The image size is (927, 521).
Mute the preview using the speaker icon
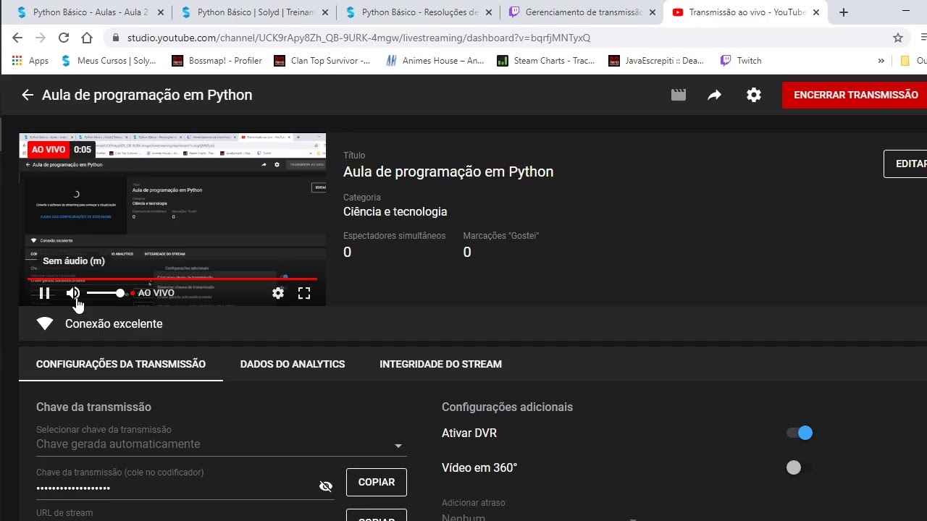coord(73,293)
